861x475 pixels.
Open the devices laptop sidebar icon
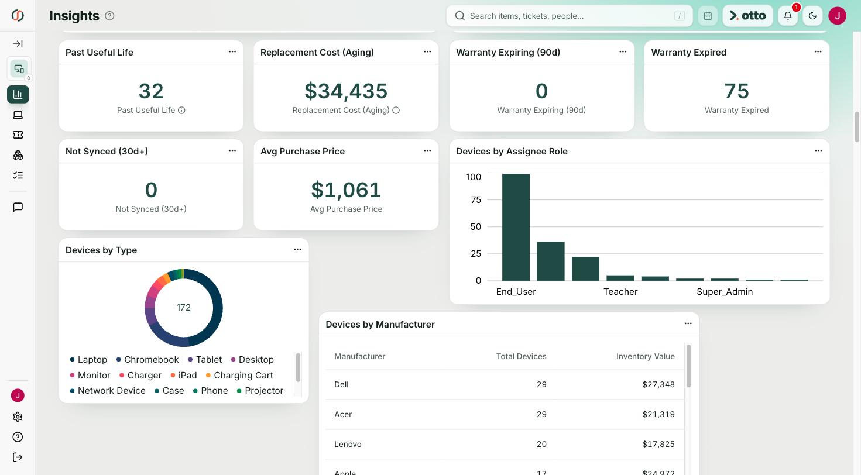pyautogui.click(x=18, y=115)
